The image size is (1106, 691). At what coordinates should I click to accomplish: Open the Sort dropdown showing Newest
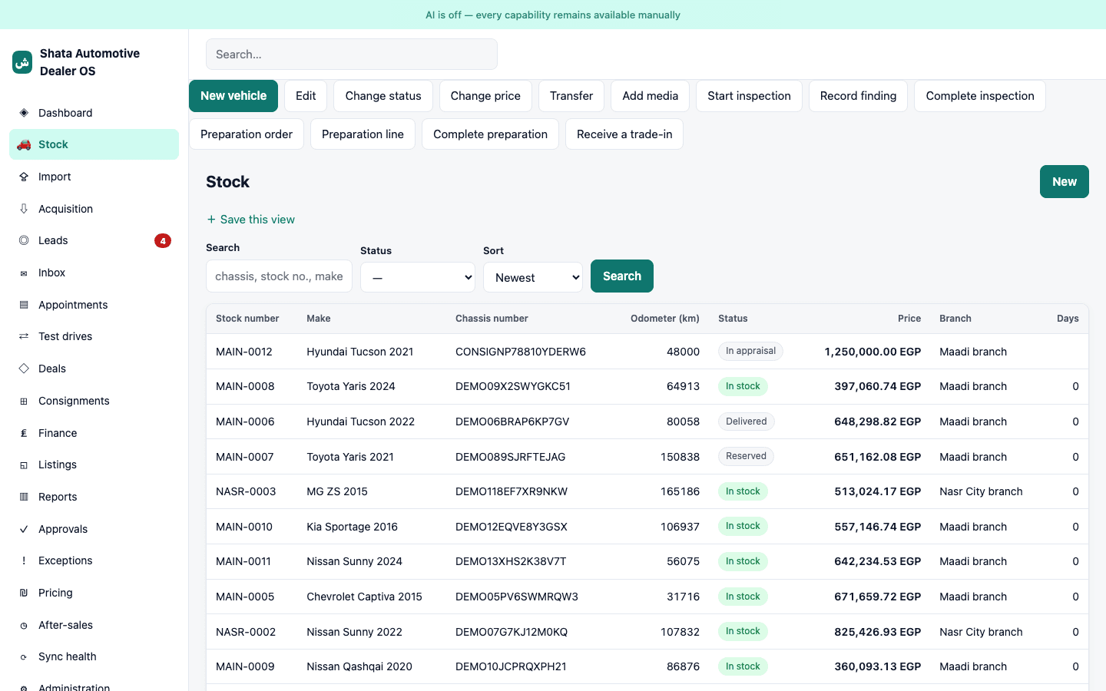pos(533,277)
